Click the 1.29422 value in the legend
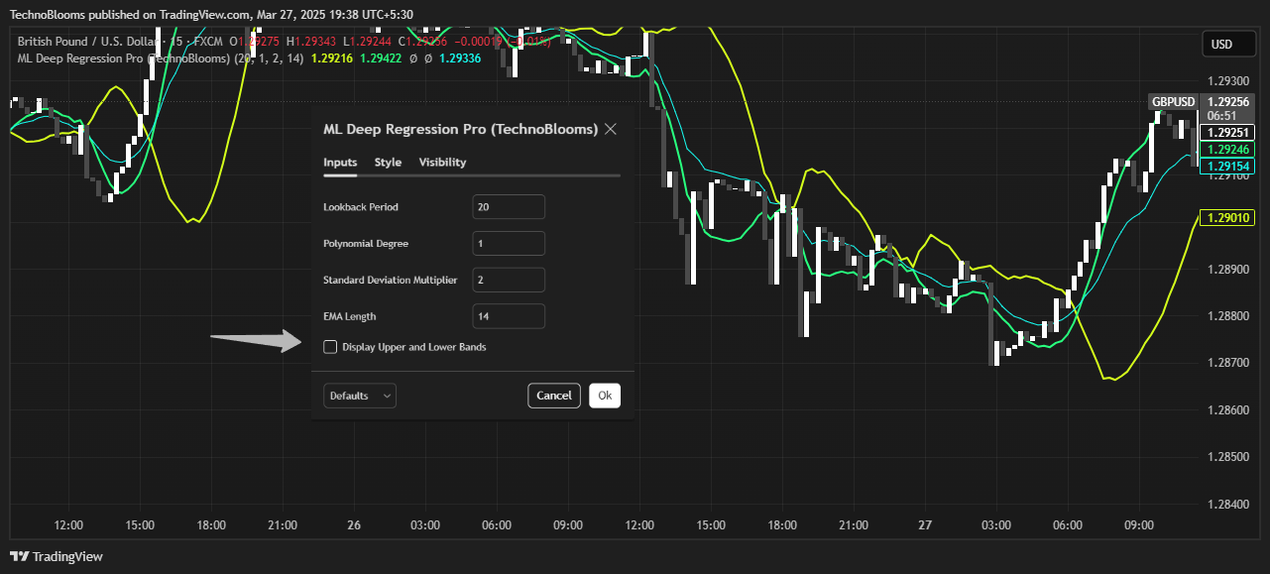 click(x=381, y=58)
